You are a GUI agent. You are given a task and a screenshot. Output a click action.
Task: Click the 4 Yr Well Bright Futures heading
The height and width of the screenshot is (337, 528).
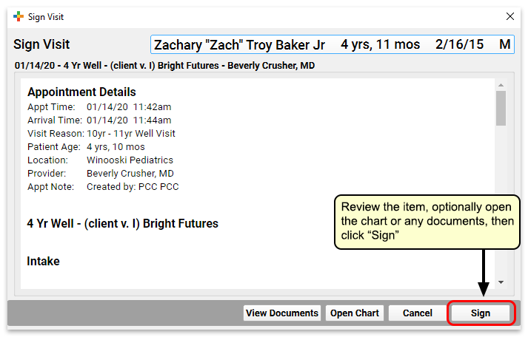[123, 223]
